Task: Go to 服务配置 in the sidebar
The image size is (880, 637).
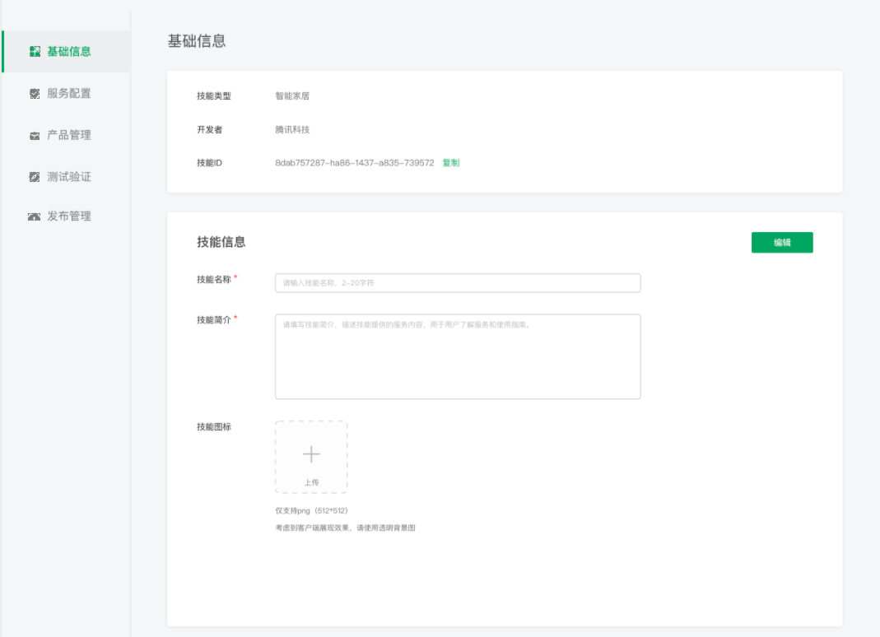Action: coord(69,94)
